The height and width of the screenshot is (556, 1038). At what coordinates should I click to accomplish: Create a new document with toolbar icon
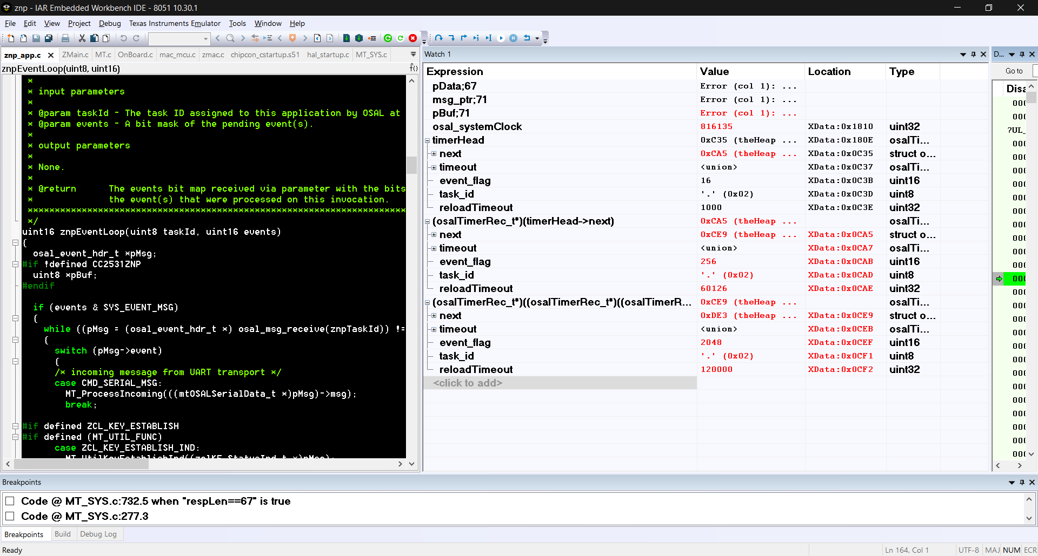coord(11,38)
